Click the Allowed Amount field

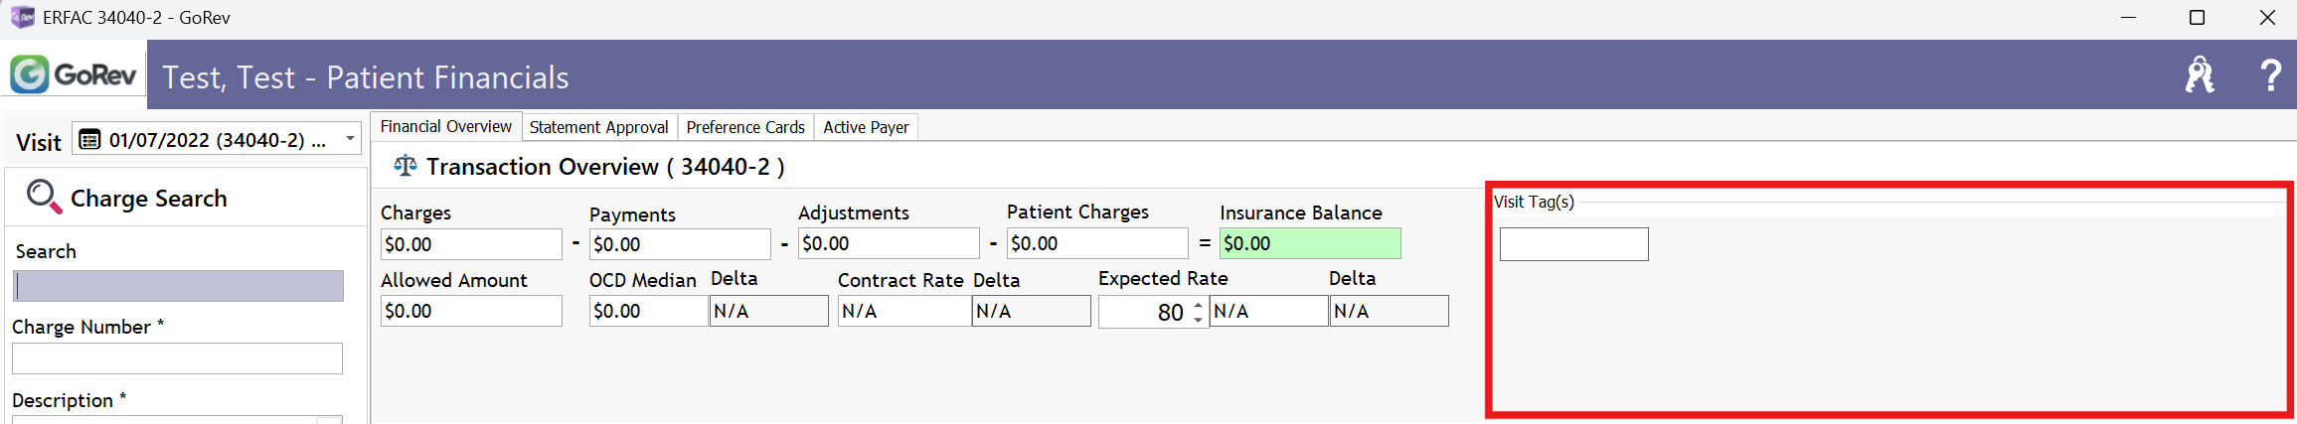click(x=471, y=311)
